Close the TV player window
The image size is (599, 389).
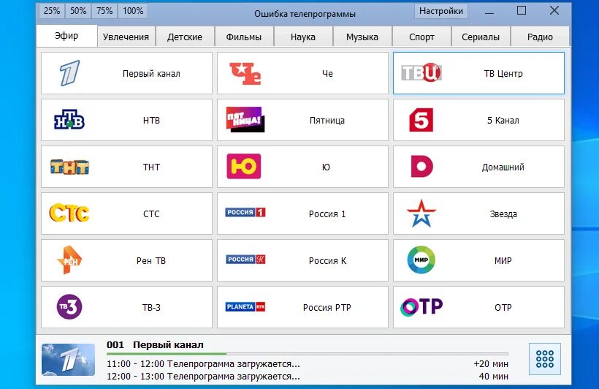[x=554, y=10]
